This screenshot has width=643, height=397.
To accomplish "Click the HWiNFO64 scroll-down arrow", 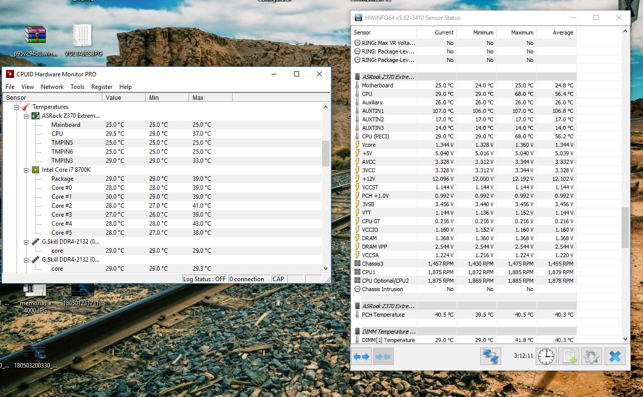I will click(x=625, y=339).
